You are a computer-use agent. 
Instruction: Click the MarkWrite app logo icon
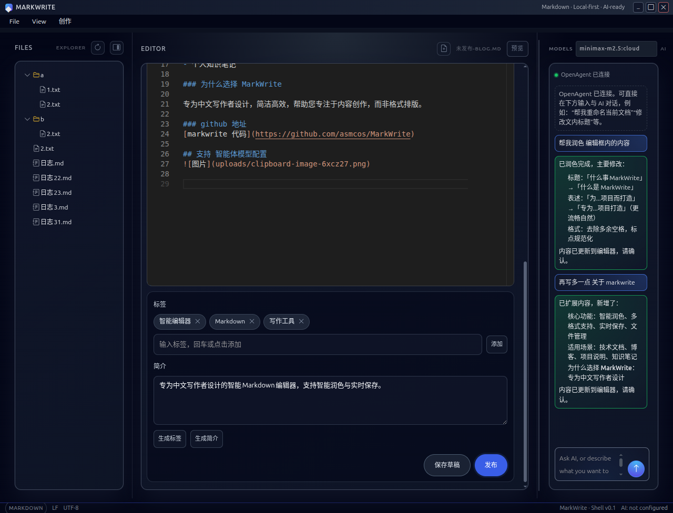point(8,7)
